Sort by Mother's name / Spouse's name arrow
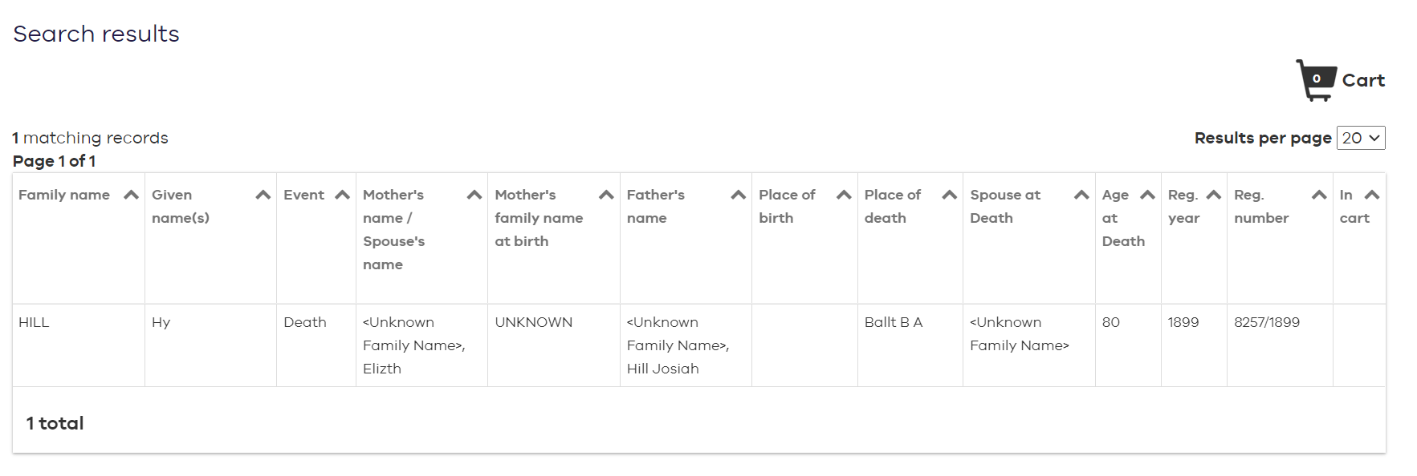 (474, 195)
